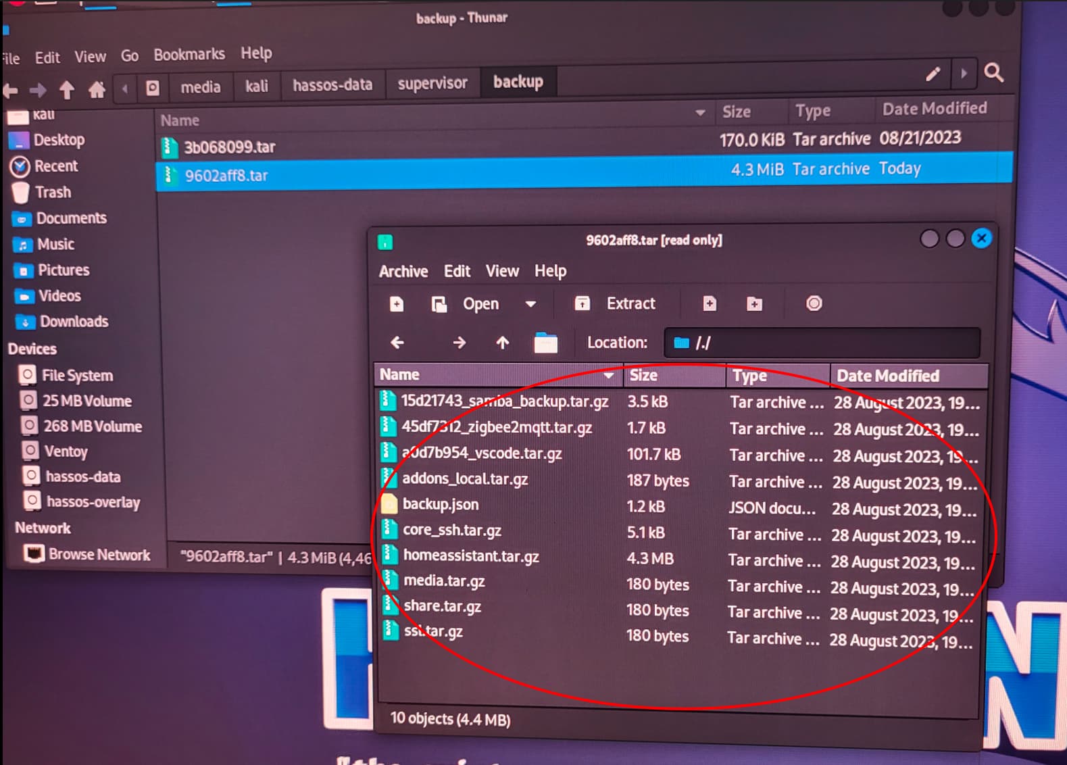The image size is (1067, 765).
Task: Click the archive home folder icon
Action: [x=545, y=343]
